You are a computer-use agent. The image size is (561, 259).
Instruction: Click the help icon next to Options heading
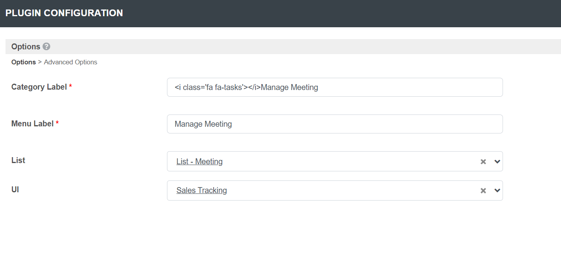(46, 47)
